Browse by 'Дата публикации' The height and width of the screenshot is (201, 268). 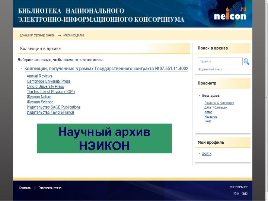216,107
